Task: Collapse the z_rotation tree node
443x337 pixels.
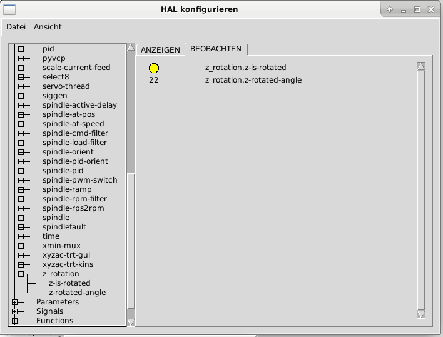Action: pos(21,274)
